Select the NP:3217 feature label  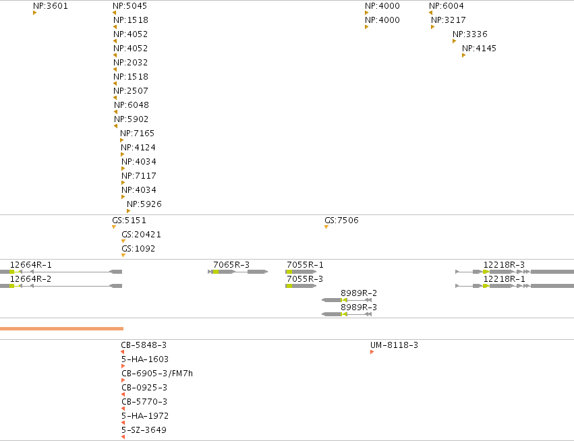click(449, 20)
